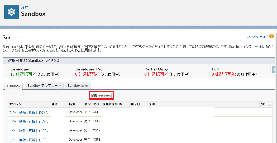Sort by 説明 column header
This screenshot has width=277, height=143.
click(x=203, y=104)
